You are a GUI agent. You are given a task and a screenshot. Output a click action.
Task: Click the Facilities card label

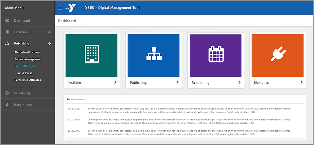tap(75, 82)
